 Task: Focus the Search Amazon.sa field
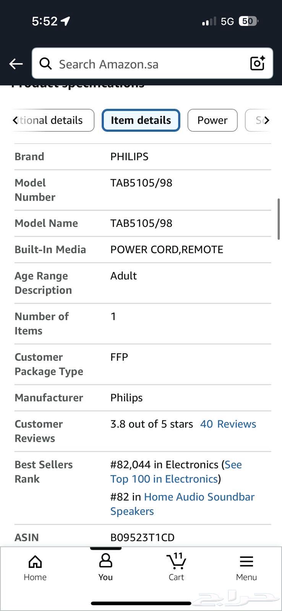coord(152,63)
